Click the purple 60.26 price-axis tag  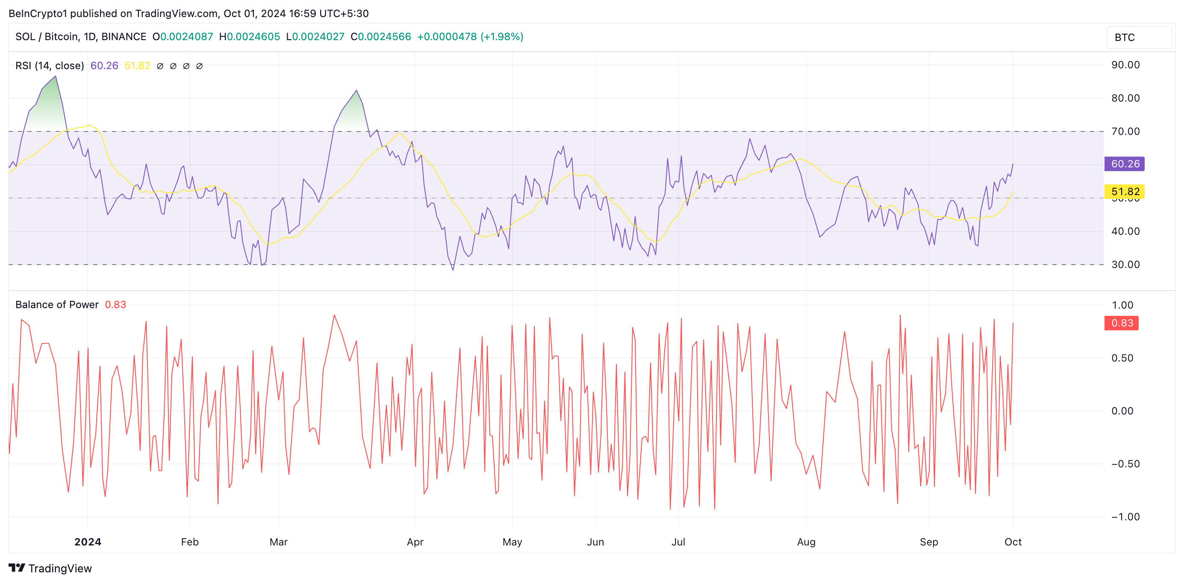coord(1124,164)
